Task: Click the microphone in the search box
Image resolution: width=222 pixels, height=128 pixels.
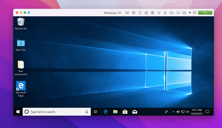Action: click(87, 112)
